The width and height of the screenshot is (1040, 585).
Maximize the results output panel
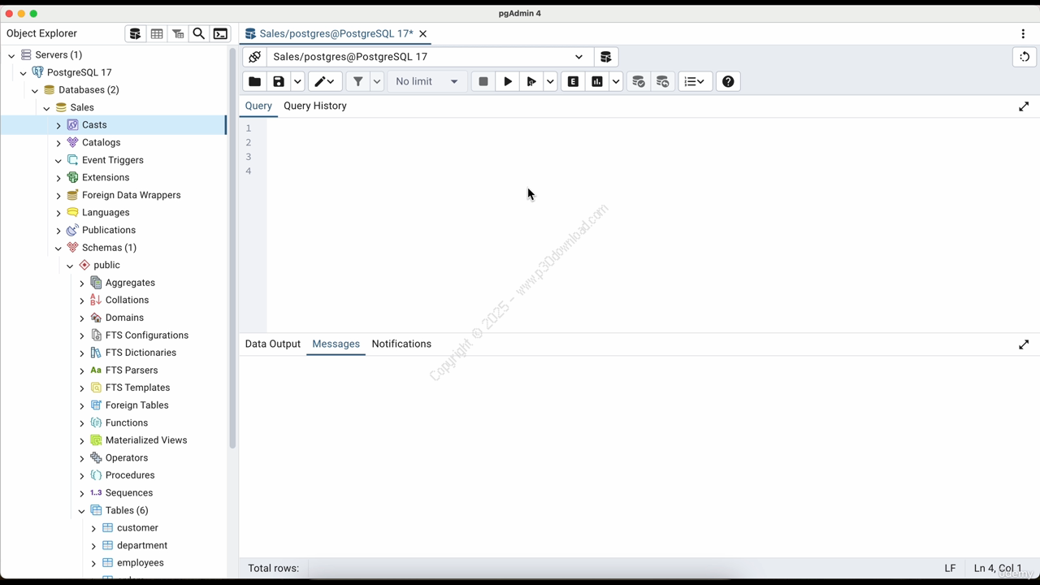tap(1024, 344)
